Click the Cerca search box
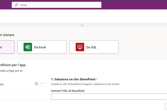Screen dimensions: 167x111 click(57, 5)
